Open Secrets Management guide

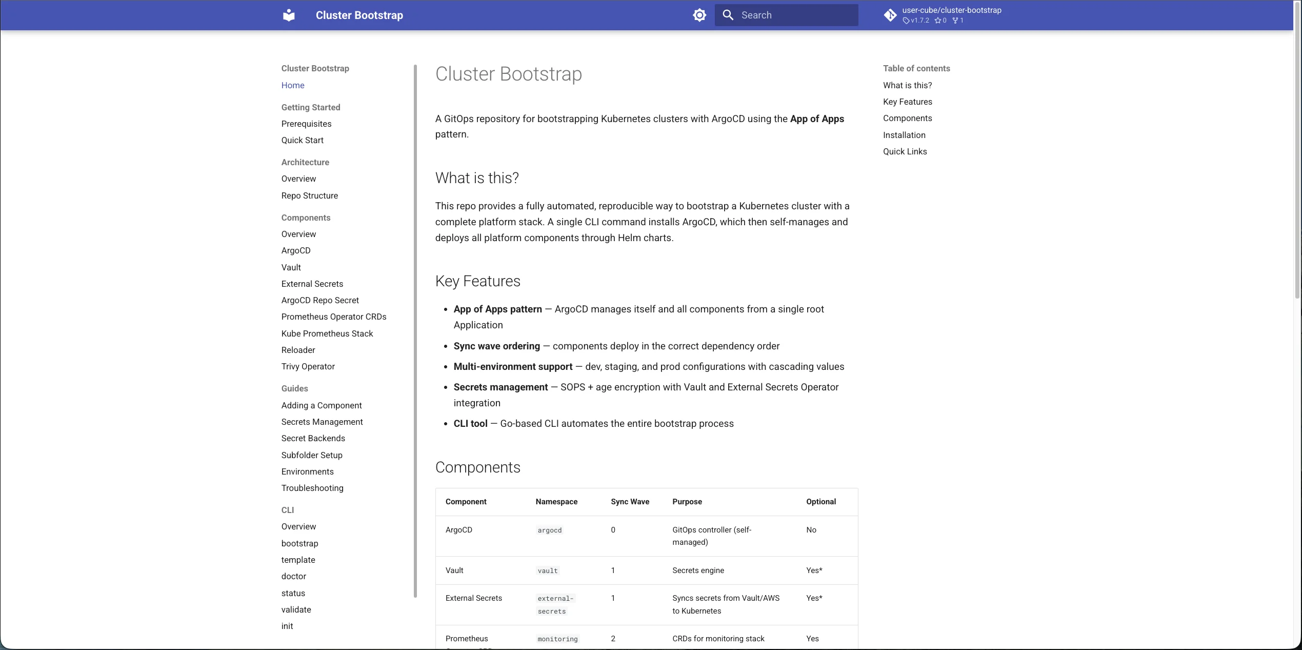click(322, 422)
